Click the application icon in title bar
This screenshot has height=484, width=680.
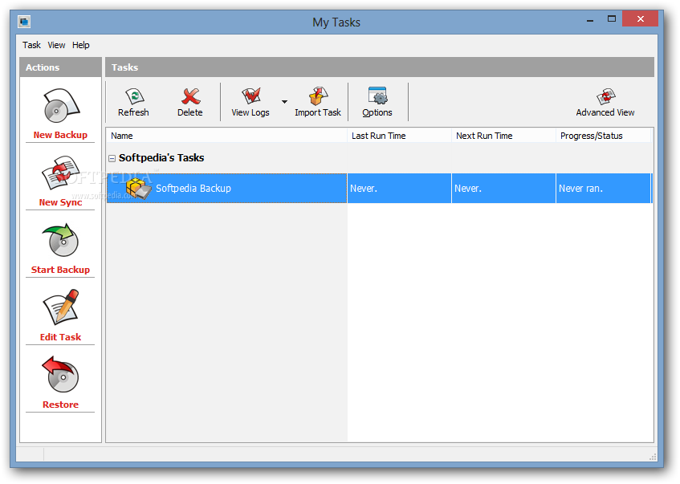[24, 22]
